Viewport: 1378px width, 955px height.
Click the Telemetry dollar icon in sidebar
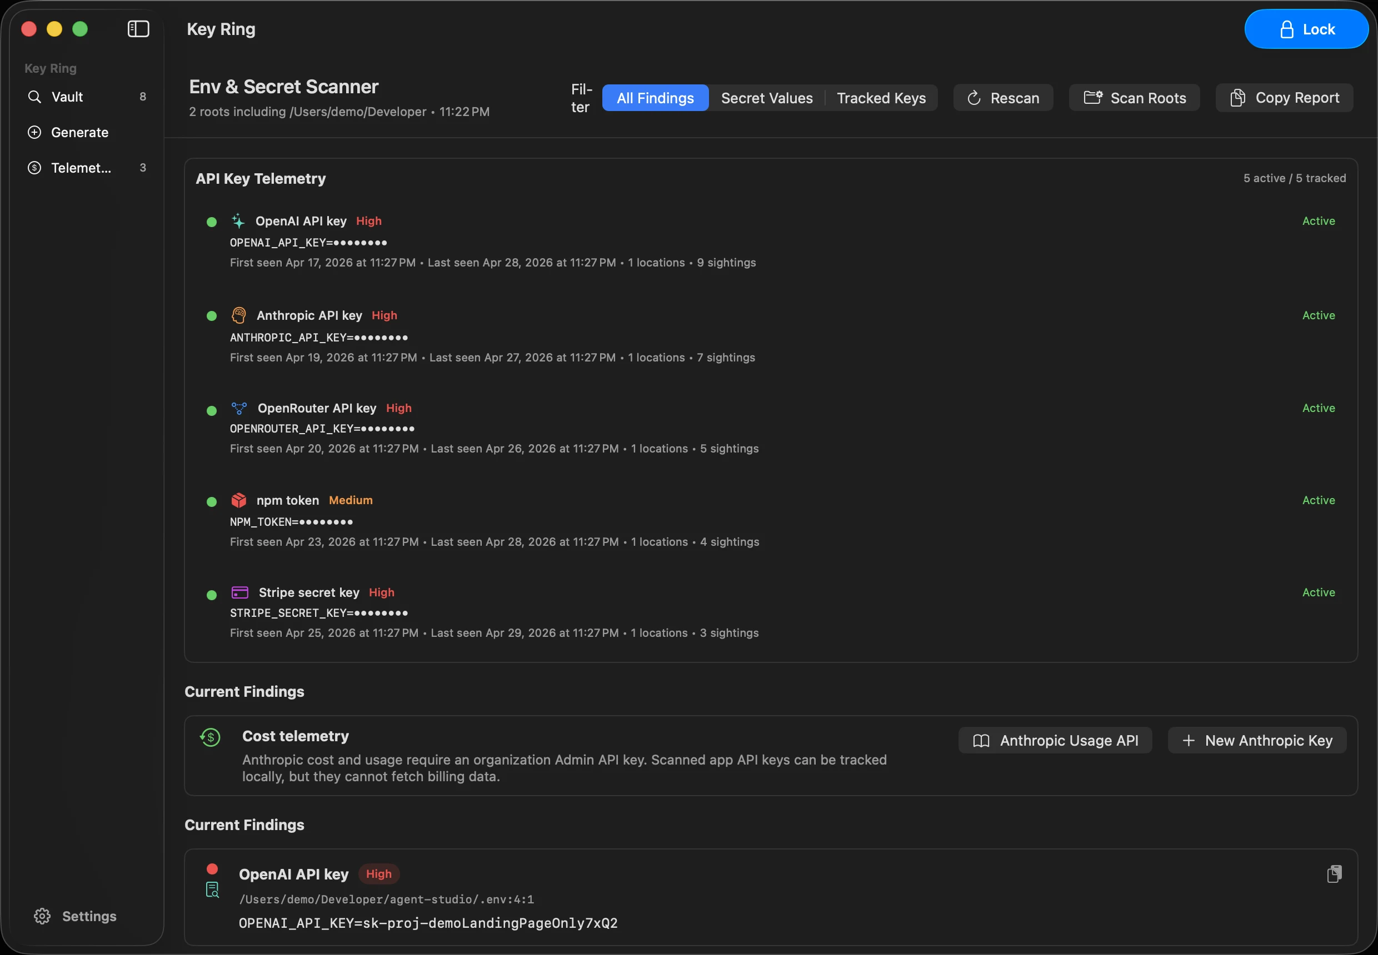point(35,168)
